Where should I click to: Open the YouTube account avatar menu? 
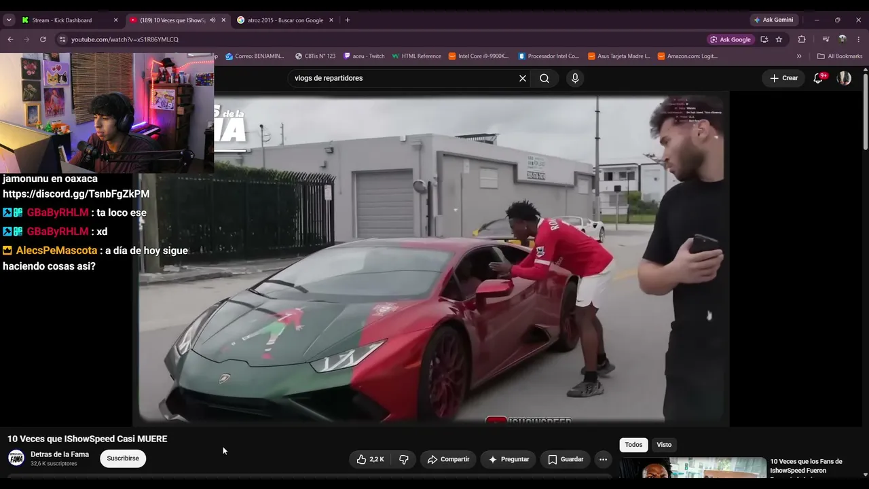(844, 78)
